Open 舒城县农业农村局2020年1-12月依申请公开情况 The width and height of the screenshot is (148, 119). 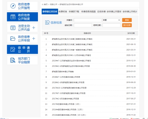(x=71, y=55)
